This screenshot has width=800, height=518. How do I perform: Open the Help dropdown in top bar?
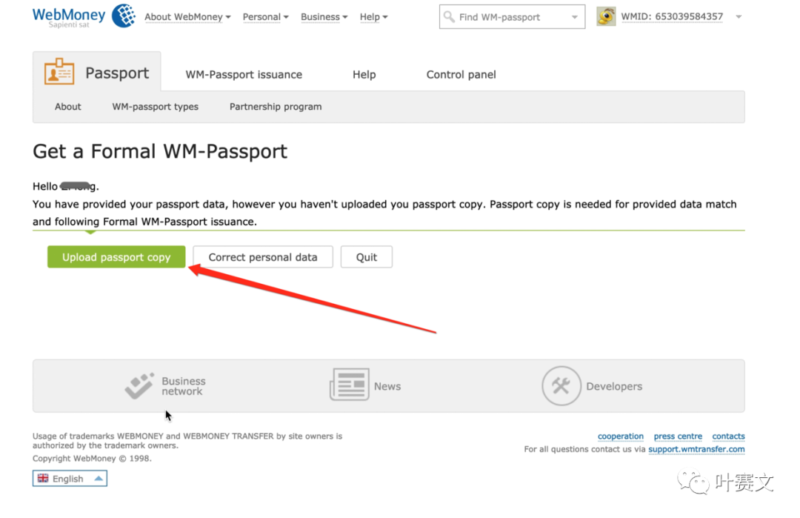(x=373, y=17)
